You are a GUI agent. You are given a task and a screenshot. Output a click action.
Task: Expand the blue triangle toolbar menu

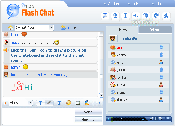tap(99, 103)
